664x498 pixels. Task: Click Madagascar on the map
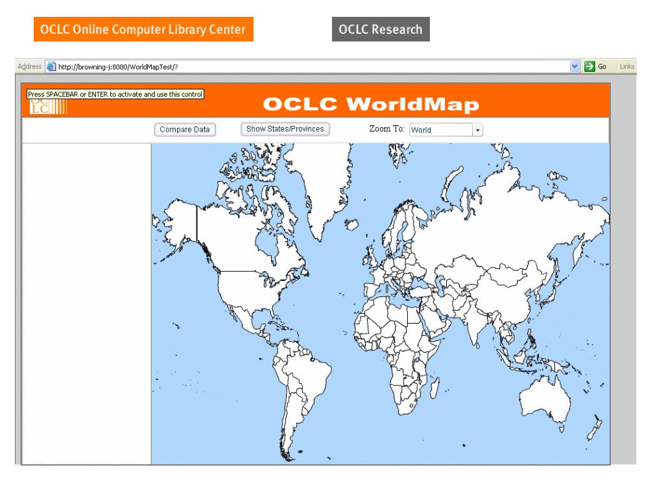point(434,388)
